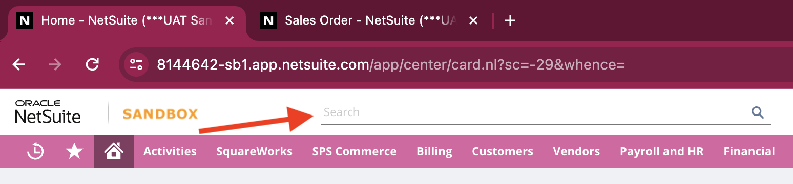Screen dimensions: 793x184
Task: Close the Home - NetSuite tab
Action: point(230,20)
